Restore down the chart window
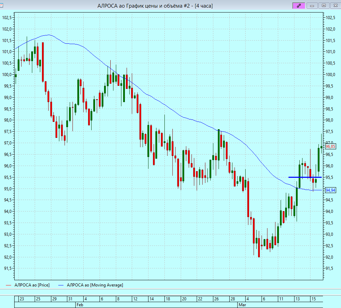The image size is (341, 308). click(x=324, y=6)
